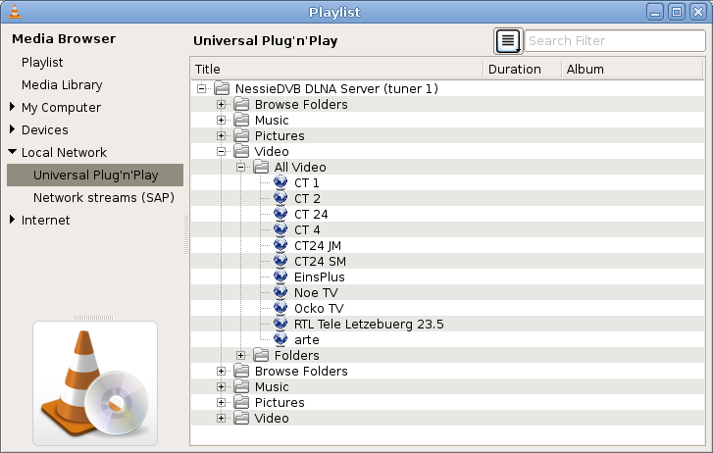Select the All Video folder label
The width and height of the screenshot is (713, 453).
click(300, 167)
